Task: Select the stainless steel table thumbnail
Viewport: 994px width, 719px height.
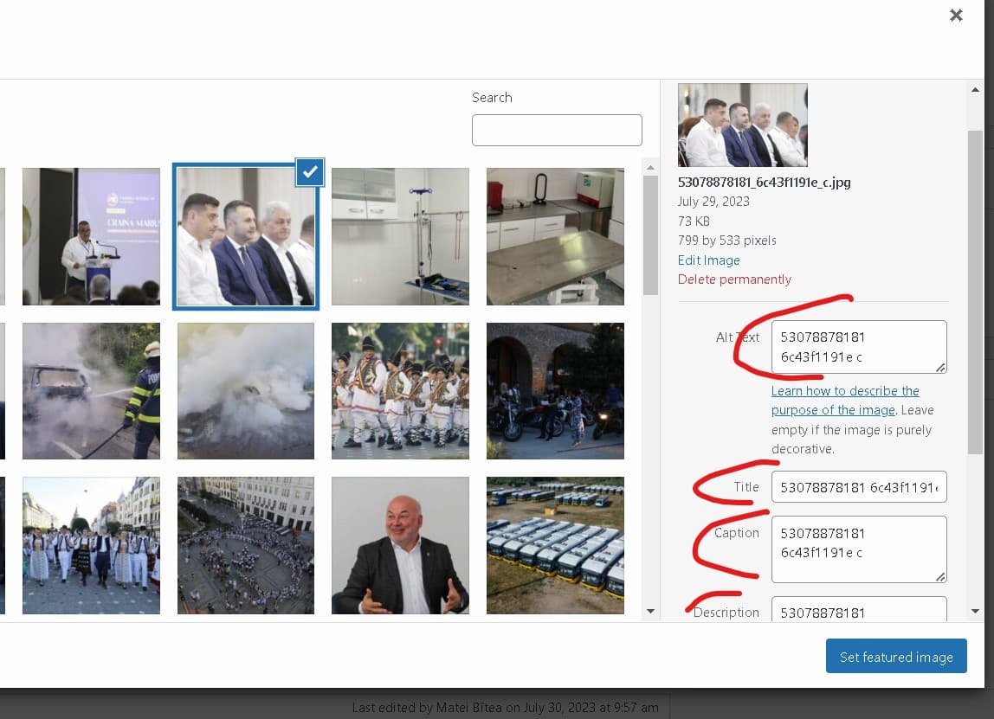Action: point(555,236)
